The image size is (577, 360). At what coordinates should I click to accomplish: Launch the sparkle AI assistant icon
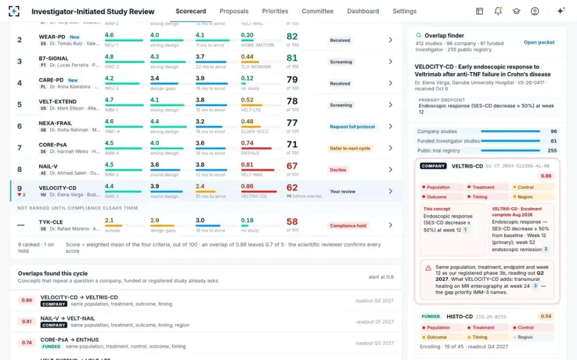[x=561, y=11]
